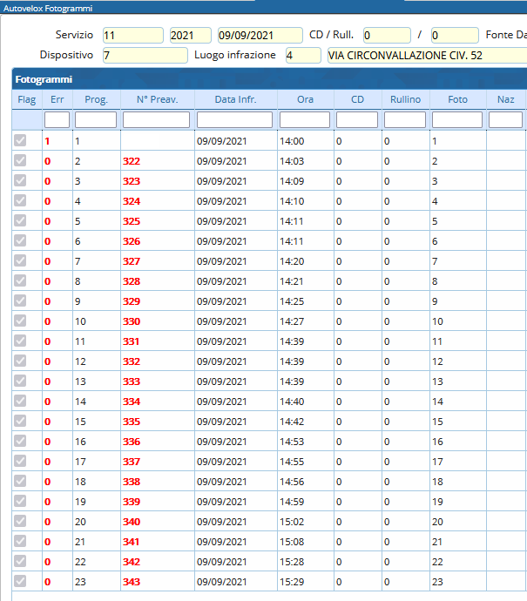The image size is (527, 601).
Task: Click the Rullino column header
Action: click(x=405, y=99)
